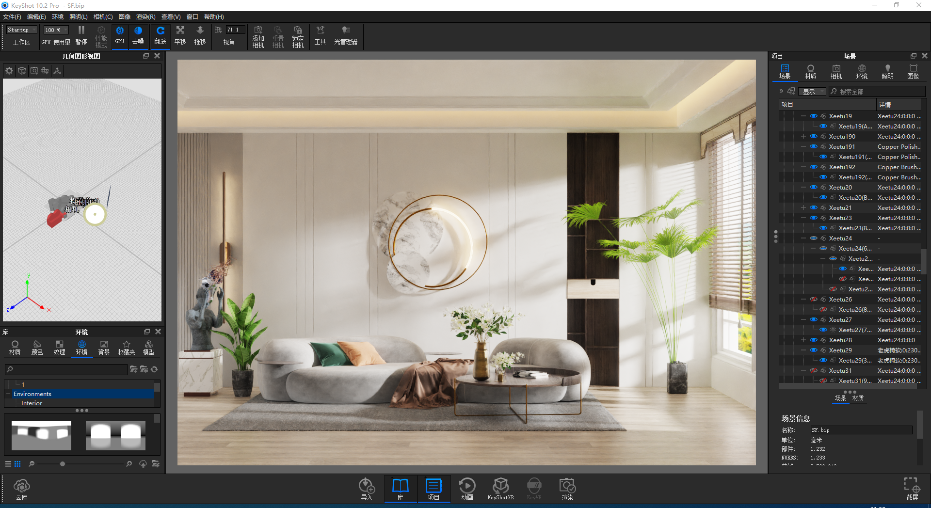Click the GPU mode icon in toolbar
The width and height of the screenshot is (931, 508).
pyautogui.click(x=119, y=35)
